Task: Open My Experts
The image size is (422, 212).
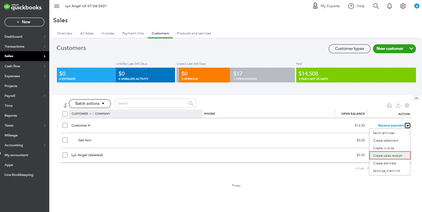Action: [326, 6]
